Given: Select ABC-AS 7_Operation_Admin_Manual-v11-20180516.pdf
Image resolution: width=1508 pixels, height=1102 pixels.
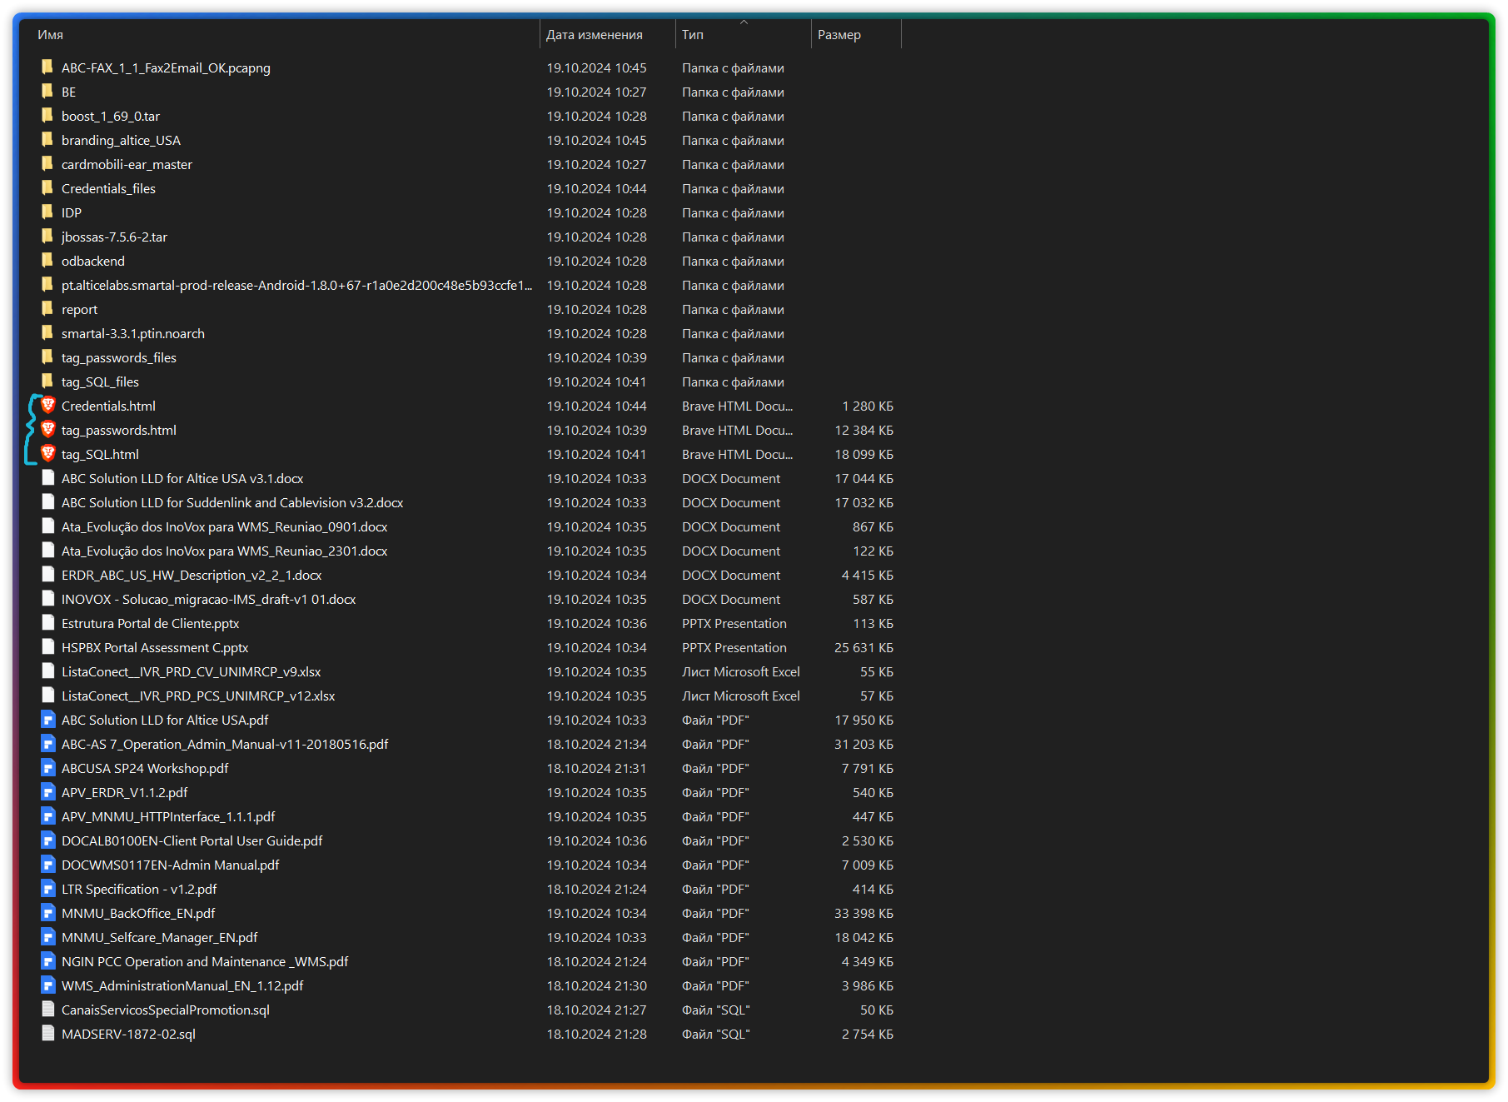Looking at the screenshot, I should click(x=225, y=744).
